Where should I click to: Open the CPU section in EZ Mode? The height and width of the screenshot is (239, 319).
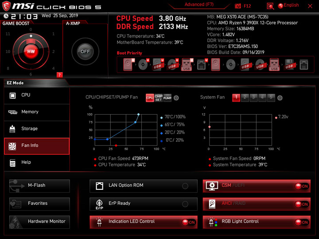click(x=37, y=95)
